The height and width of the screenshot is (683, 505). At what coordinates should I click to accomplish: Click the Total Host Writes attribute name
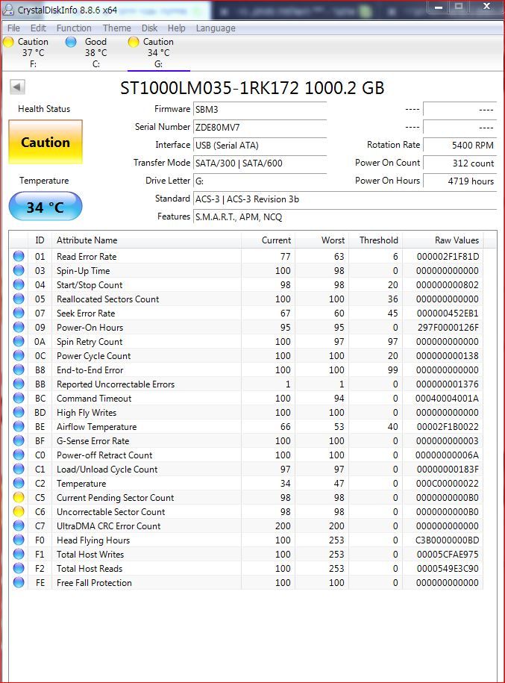tap(90, 554)
